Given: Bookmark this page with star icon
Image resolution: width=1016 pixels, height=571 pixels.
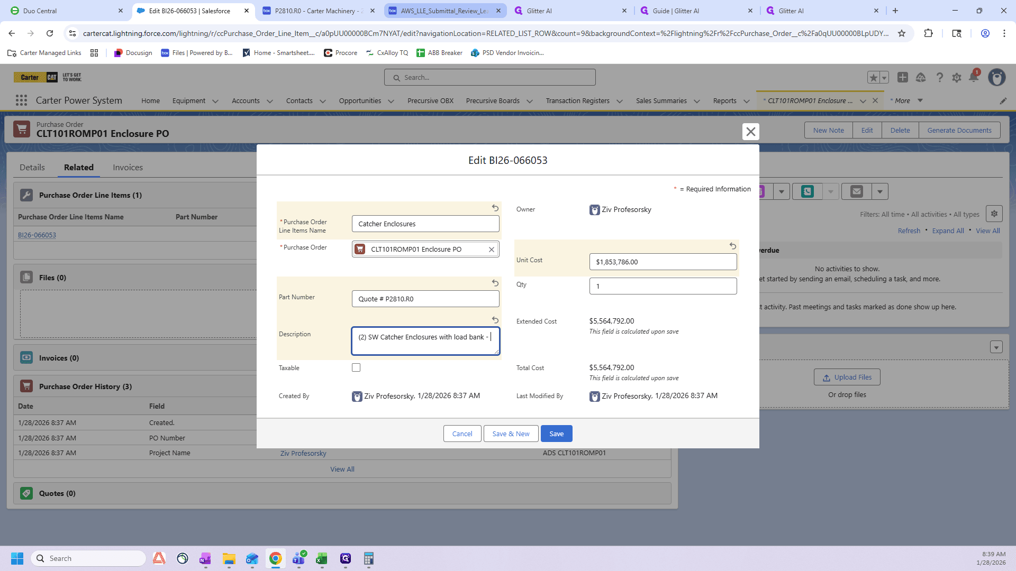Looking at the screenshot, I should tap(902, 33).
